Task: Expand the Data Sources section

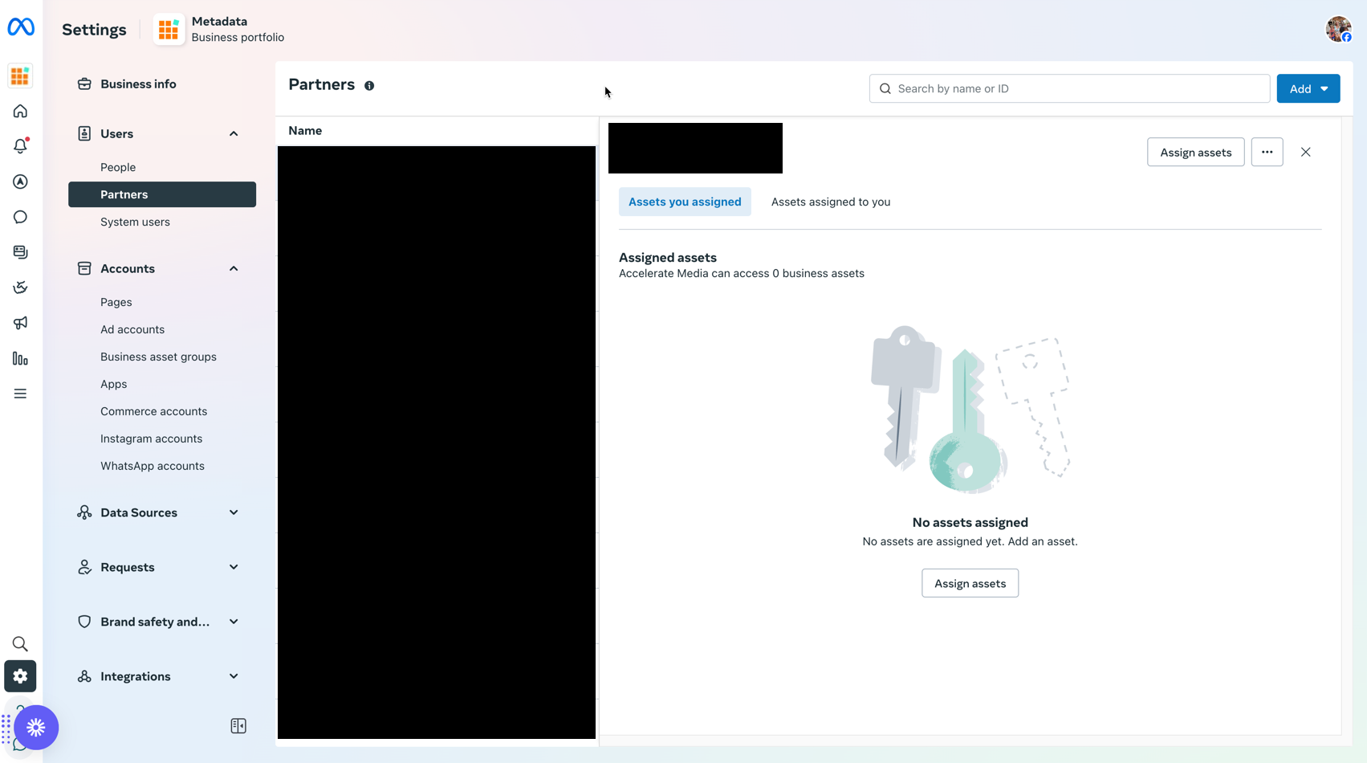Action: click(x=234, y=512)
